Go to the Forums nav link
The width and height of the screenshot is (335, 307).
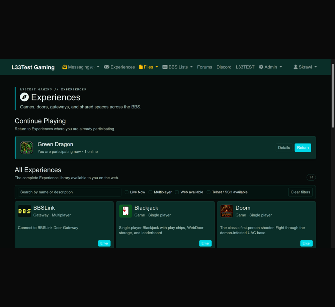[x=204, y=67]
